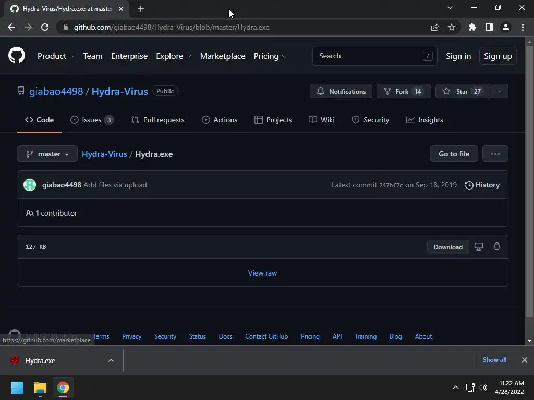Switch to Projects tab
The image size is (534, 400).
(x=273, y=120)
